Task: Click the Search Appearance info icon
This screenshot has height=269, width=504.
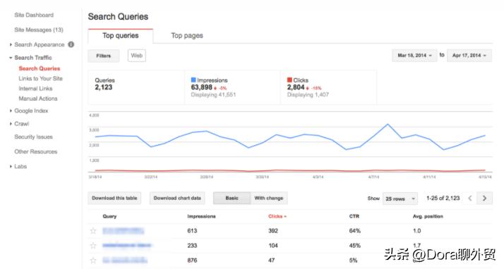Action: (71, 44)
